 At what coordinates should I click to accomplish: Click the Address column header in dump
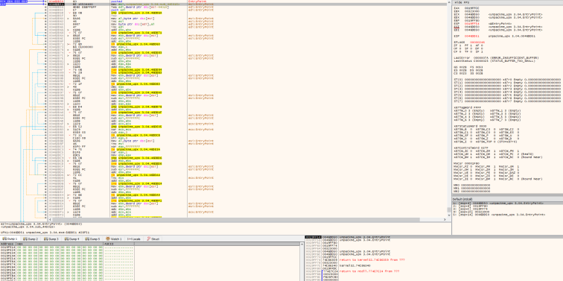coord(8,244)
